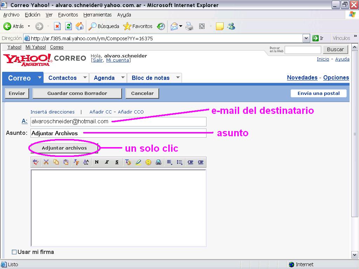Expand the Bloc de notas dropdown arrow
The height and width of the screenshot is (269, 359).
point(178,77)
